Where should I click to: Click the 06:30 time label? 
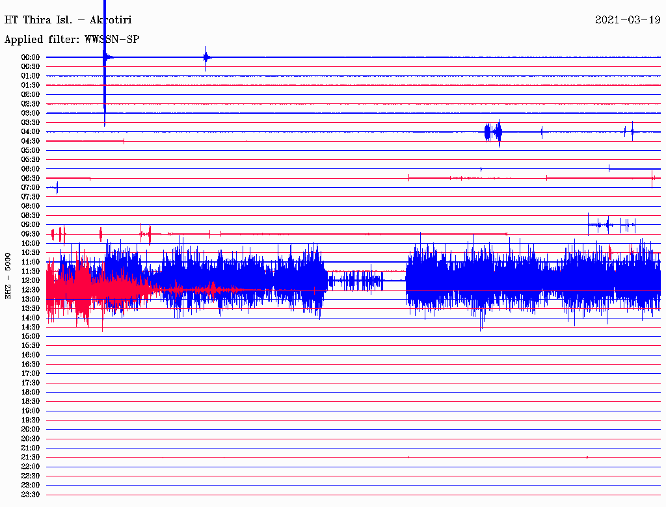click(x=31, y=178)
